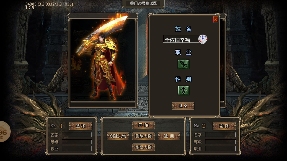Go back with 返回 button
Image resolution: width=287 pixels, height=161 pixels.
(169, 136)
